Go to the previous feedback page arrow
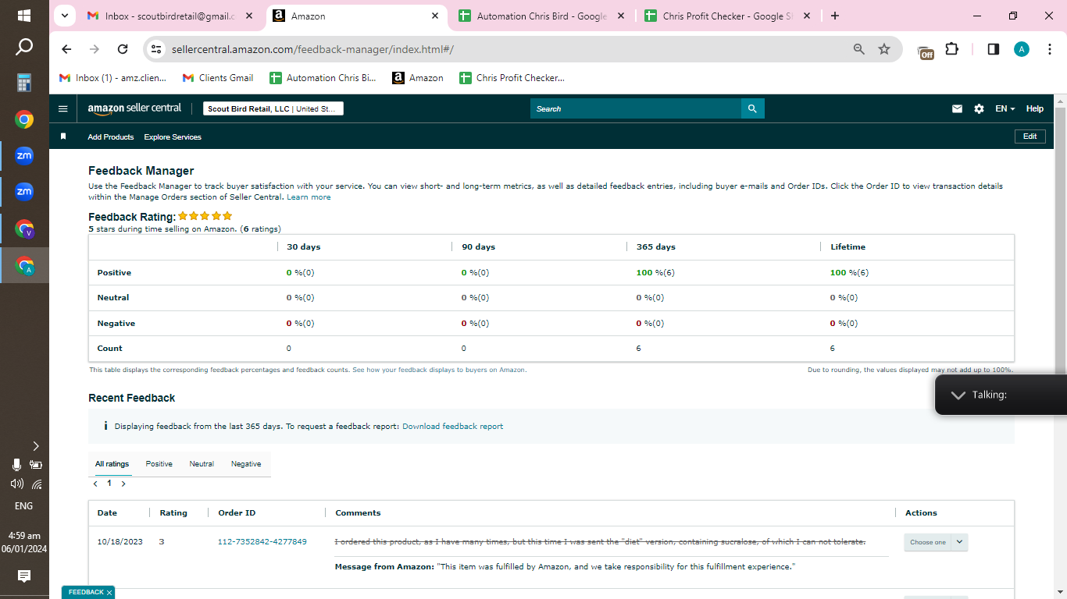The height and width of the screenshot is (599, 1067). tap(95, 484)
